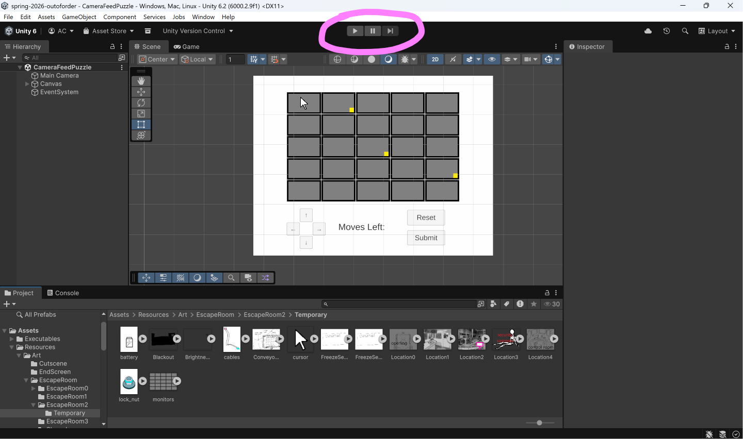The width and height of the screenshot is (743, 439).
Task: Open the Package Manager icon beside Asset Store
Action: (148, 31)
